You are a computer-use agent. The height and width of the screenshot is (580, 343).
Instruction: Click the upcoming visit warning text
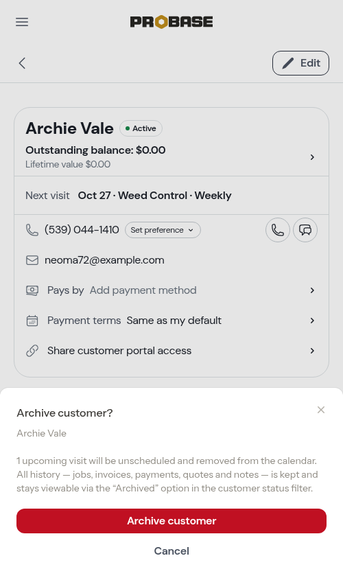pyautogui.click(x=167, y=474)
